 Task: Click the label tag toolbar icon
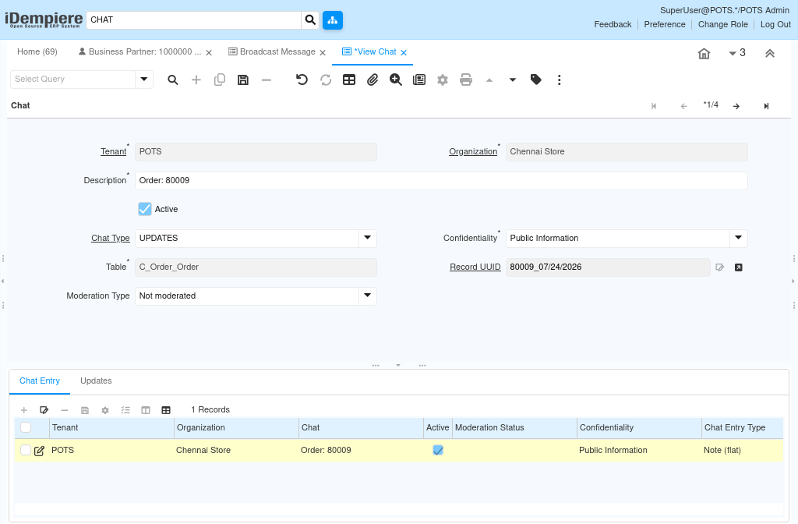(x=536, y=80)
